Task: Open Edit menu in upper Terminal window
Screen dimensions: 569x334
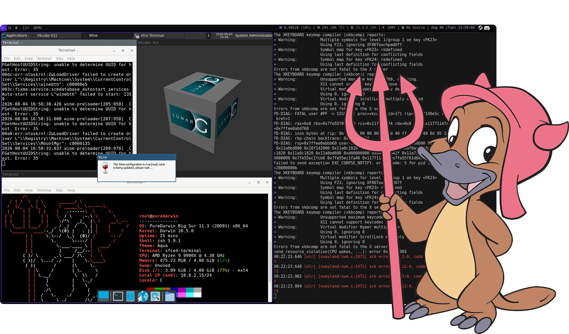Action: (x=17, y=58)
